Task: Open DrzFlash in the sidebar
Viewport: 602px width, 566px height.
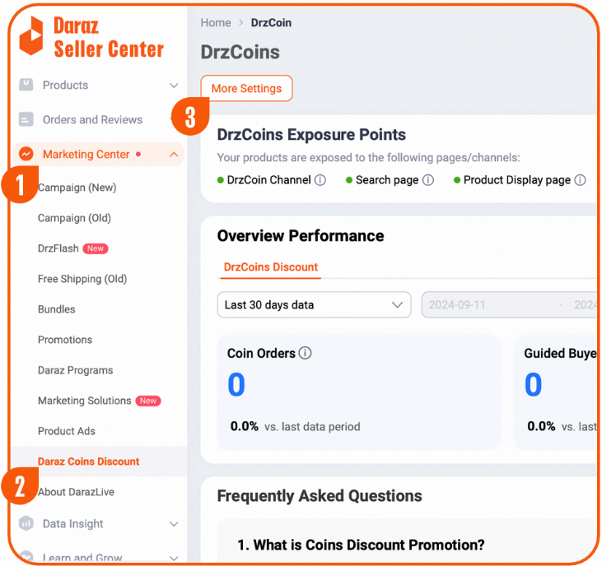Action: pyautogui.click(x=58, y=248)
